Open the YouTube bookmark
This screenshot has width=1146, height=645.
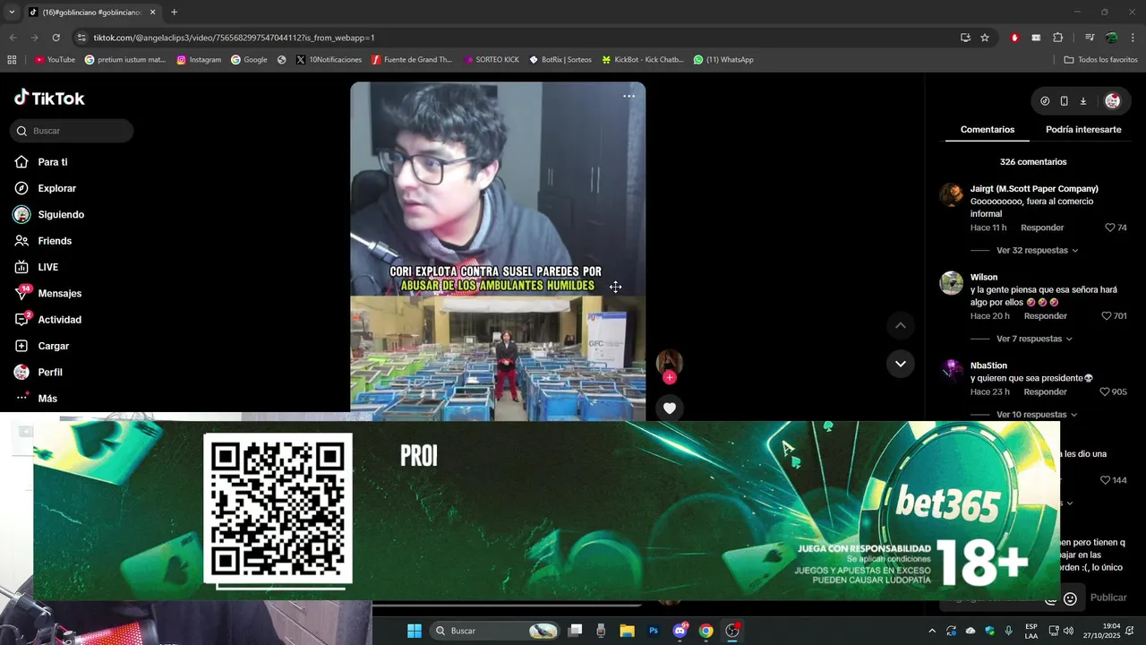click(55, 60)
